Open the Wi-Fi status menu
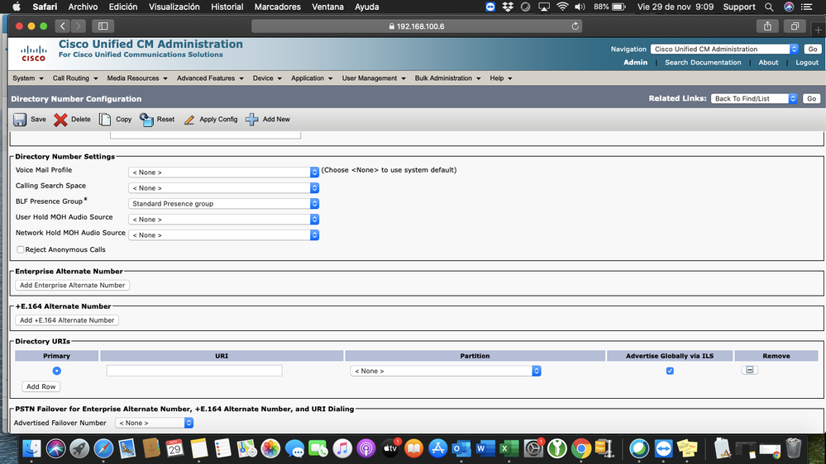 tap(562, 7)
